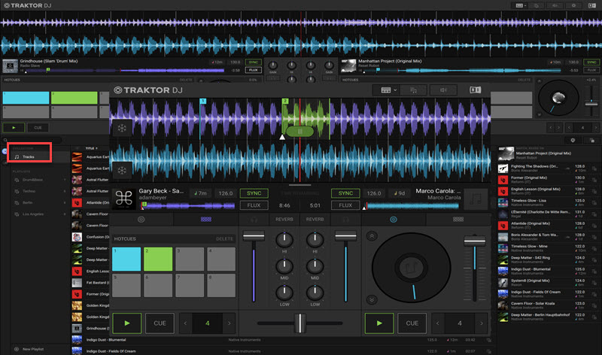Viewport: 602px width, 355px height.
Task: Increase loop size on right foreground deck
Action: [482, 323]
